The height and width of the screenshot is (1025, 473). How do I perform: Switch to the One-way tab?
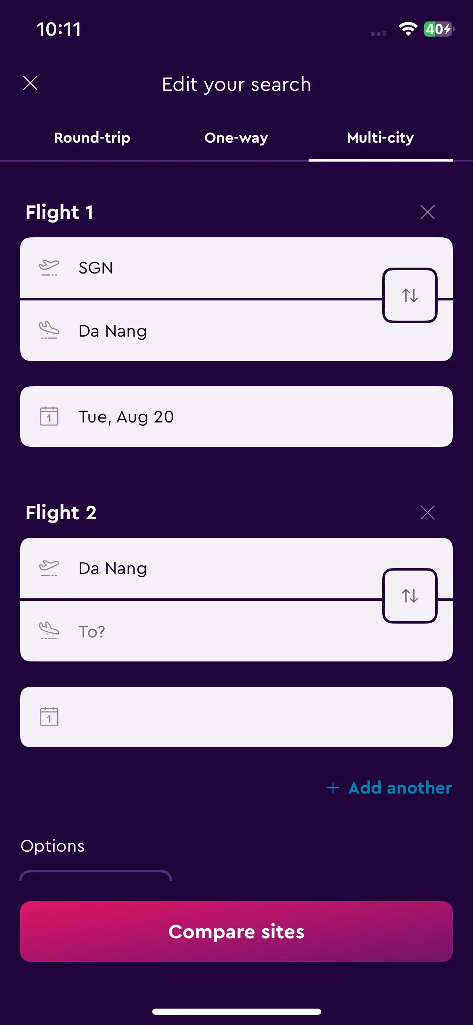tap(236, 138)
